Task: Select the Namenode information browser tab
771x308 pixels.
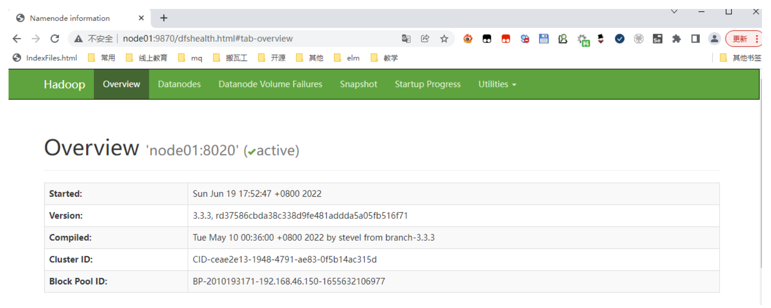Action: (80, 18)
